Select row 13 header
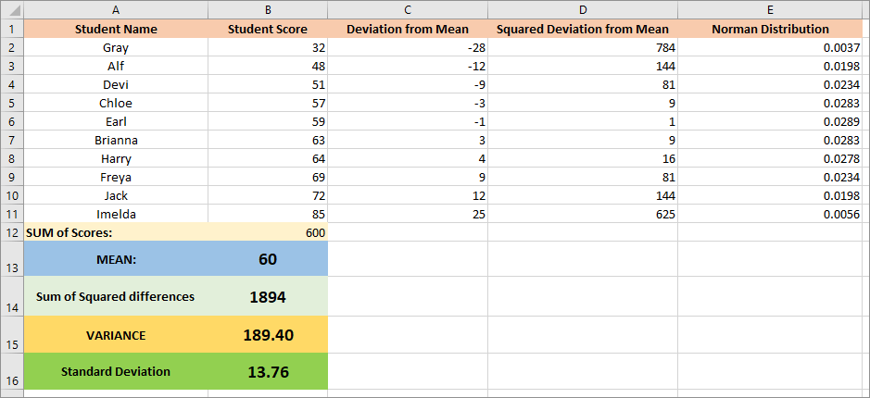 (11, 260)
